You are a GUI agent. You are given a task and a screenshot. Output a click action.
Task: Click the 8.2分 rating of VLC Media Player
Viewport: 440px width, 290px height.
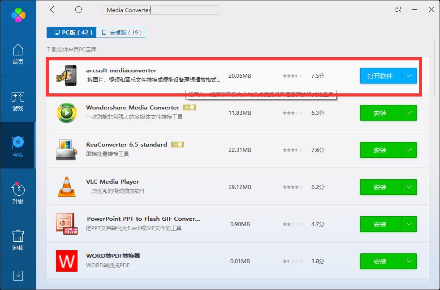point(318,187)
